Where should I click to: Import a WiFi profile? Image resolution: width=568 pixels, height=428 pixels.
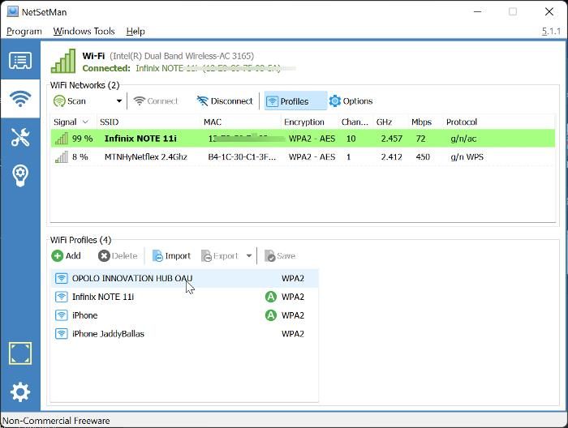tap(171, 256)
